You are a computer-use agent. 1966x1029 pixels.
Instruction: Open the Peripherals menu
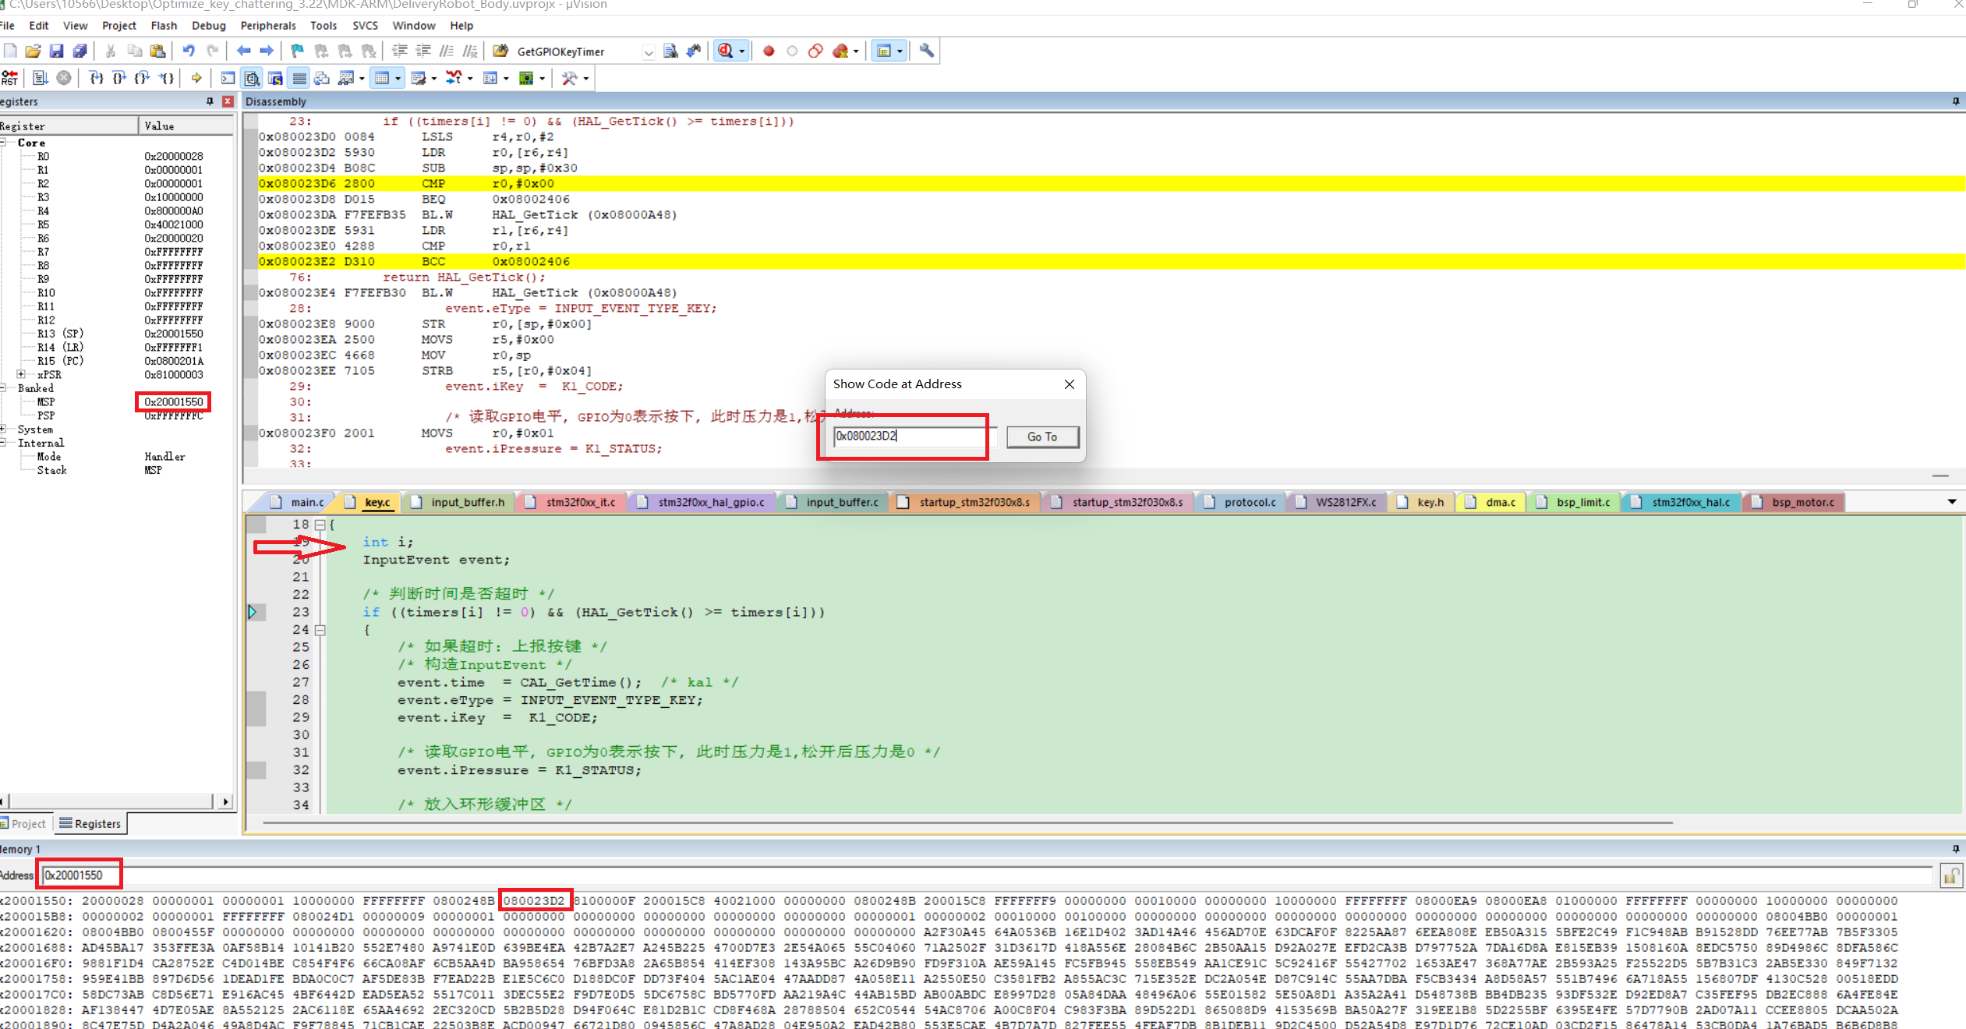268,25
